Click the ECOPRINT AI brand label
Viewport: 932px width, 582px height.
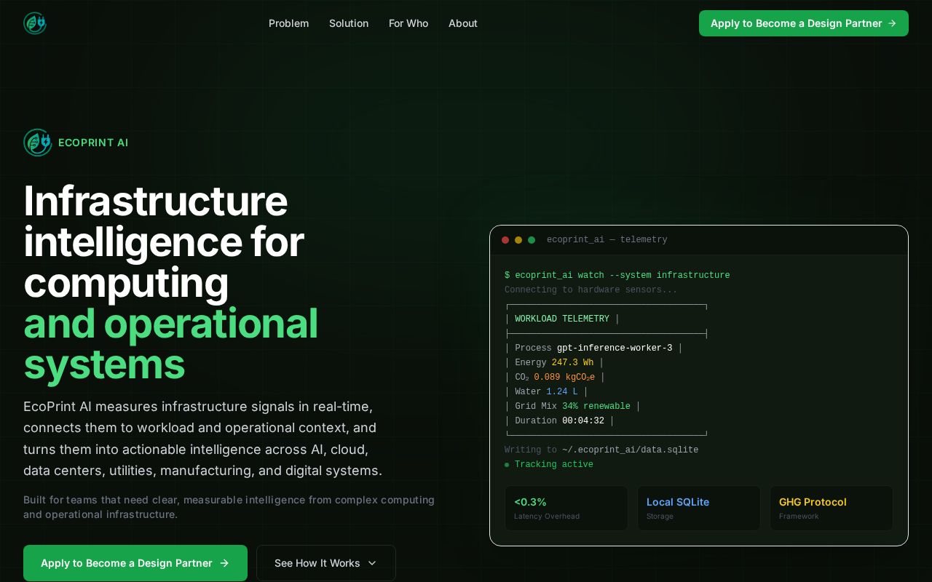[x=93, y=143]
